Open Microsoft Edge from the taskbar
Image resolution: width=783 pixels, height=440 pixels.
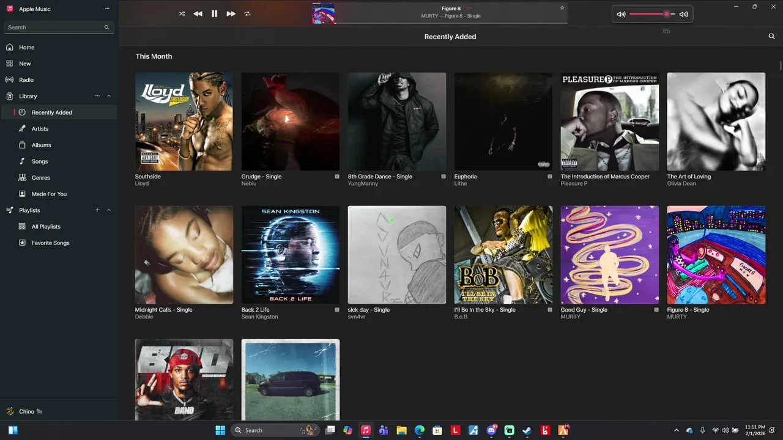coord(420,430)
